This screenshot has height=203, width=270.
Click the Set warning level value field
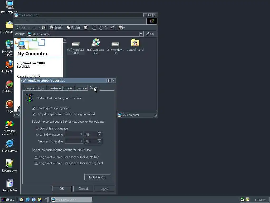coord(74,141)
